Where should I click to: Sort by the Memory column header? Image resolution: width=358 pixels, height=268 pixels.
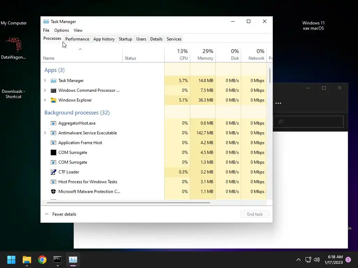203,55
